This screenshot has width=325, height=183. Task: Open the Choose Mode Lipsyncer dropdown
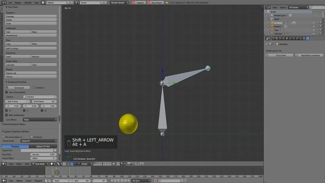pos(39,141)
